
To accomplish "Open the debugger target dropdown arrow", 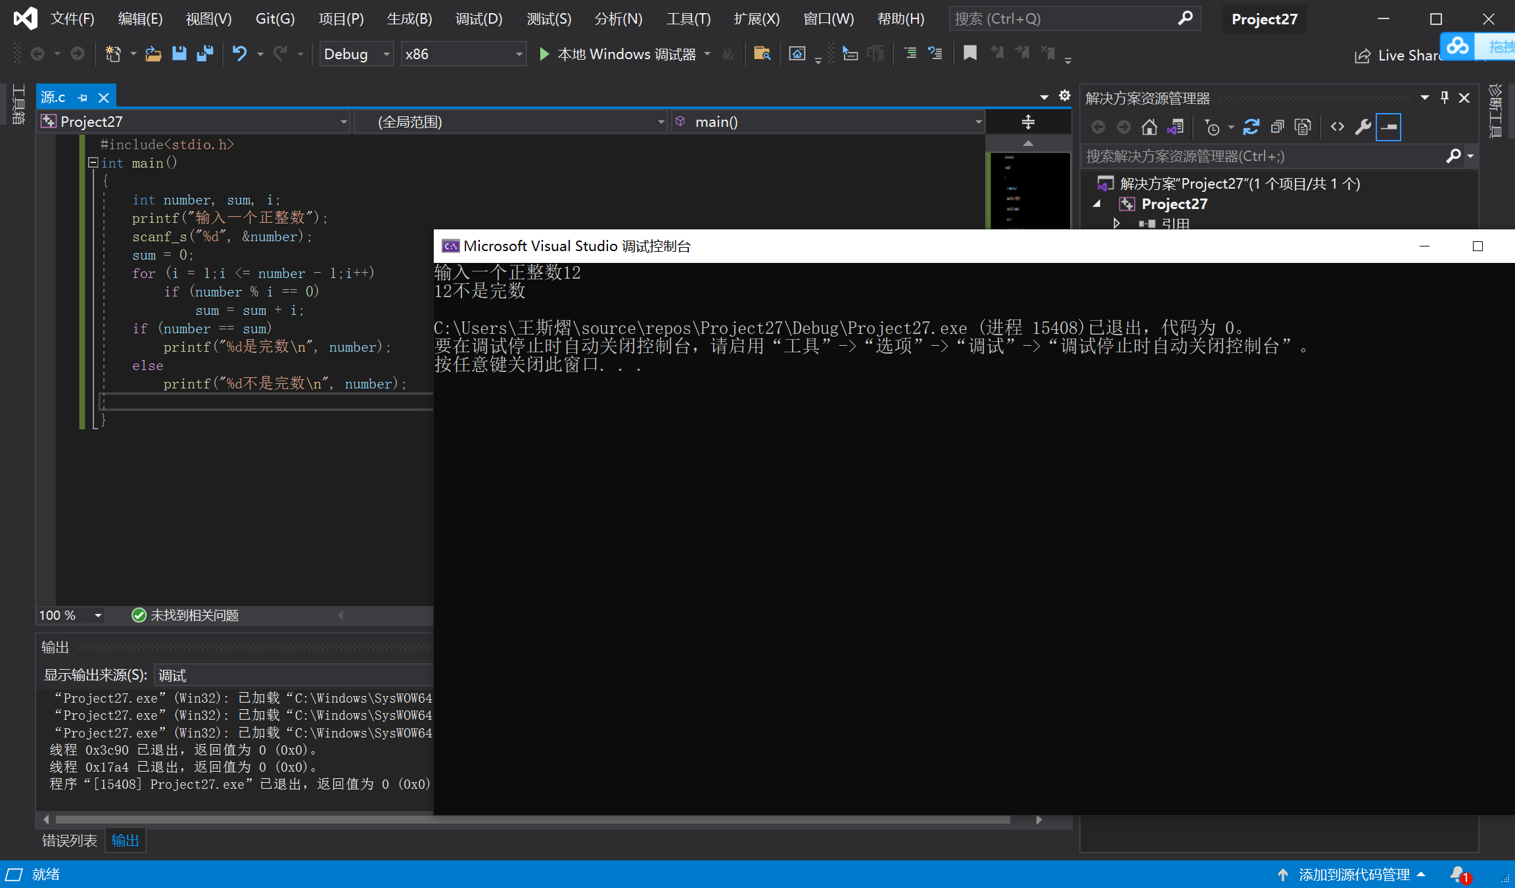I will (x=707, y=54).
